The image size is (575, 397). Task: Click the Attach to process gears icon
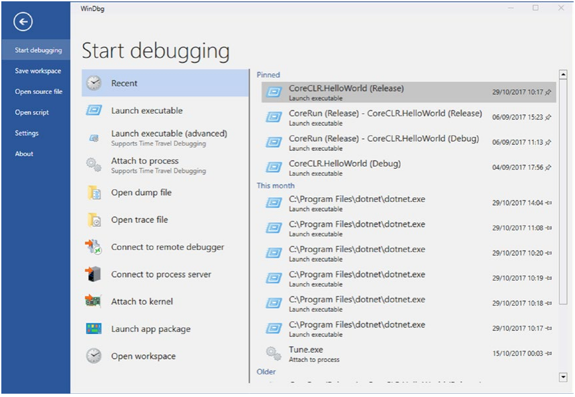click(x=94, y=165)
